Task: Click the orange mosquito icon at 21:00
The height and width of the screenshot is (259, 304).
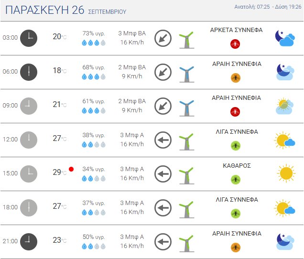Action: coord(236,247)
